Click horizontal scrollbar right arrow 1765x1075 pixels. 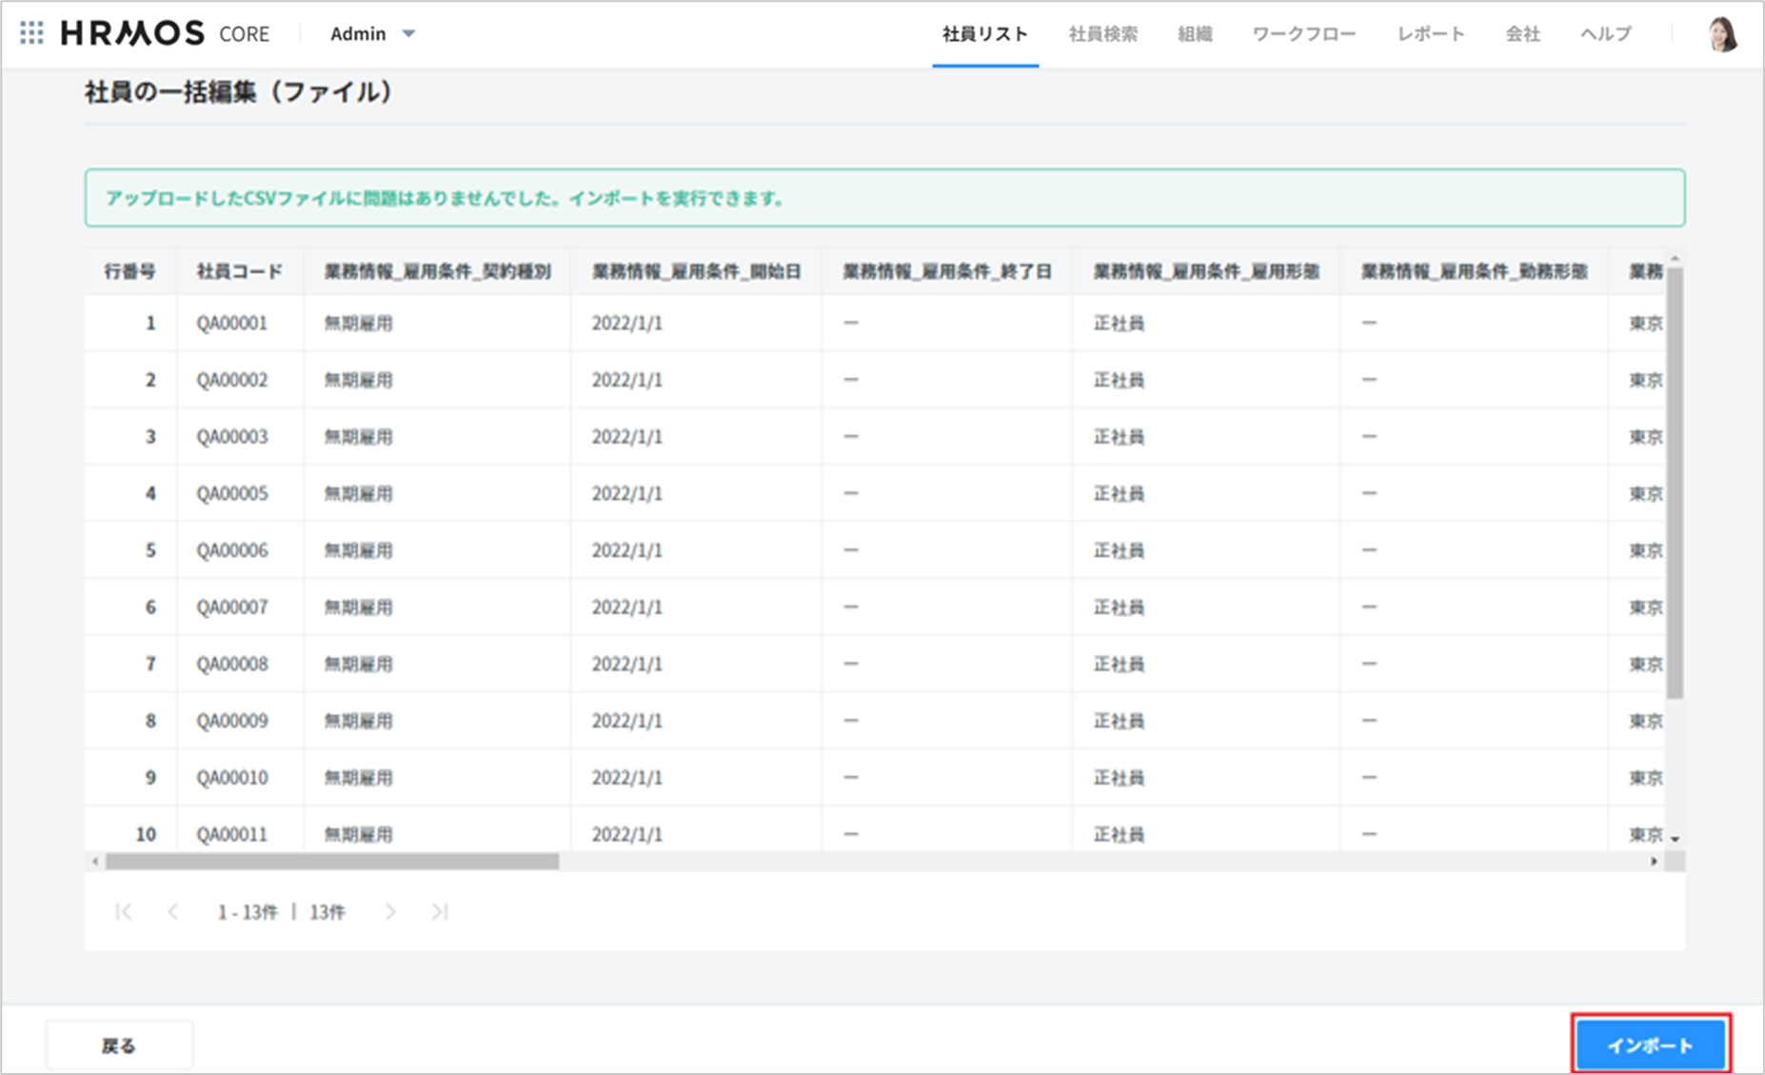tap(1654, 862)
